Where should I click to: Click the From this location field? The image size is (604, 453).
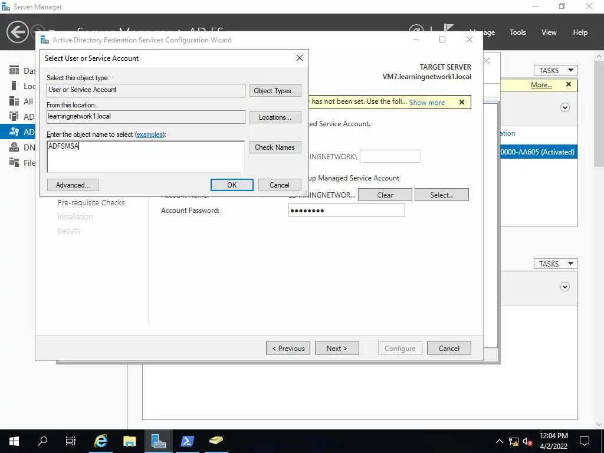[146, 117]
